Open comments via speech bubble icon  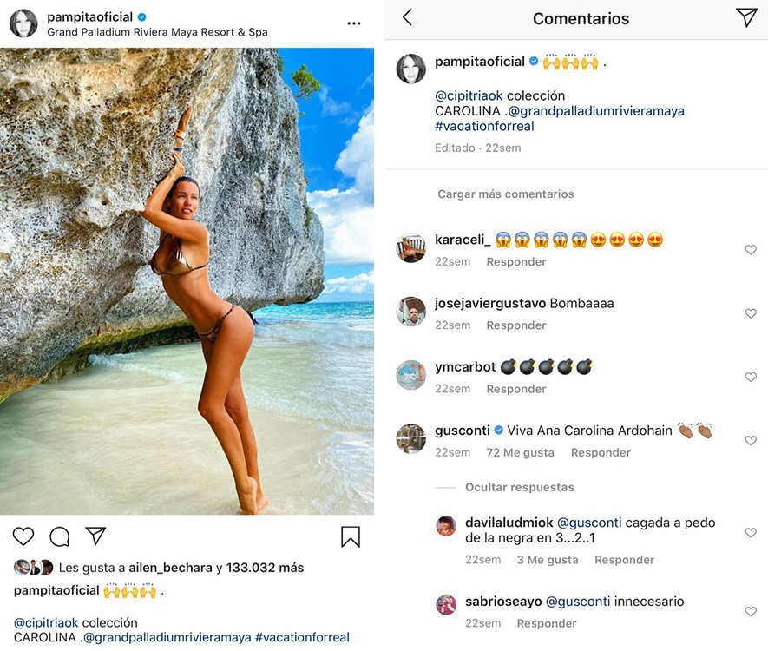[59, 536]
